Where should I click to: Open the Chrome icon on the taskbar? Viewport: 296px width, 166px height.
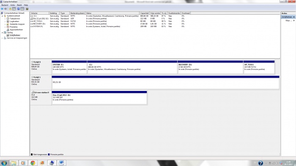[x=33, y=163]
